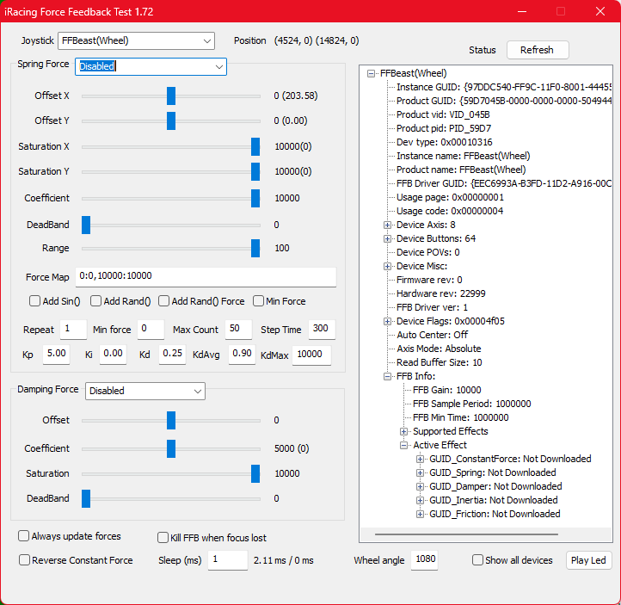
Task: Expand the Device Axis: 8 node
Action: click(x=387, y=225)
